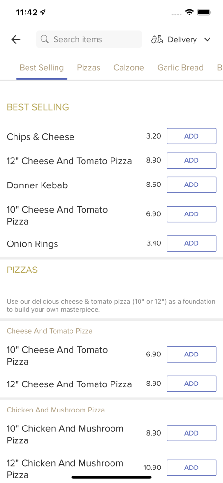Tap the location arrow beside clock
This screenshot has width=223, height=483.
(43, 13)
